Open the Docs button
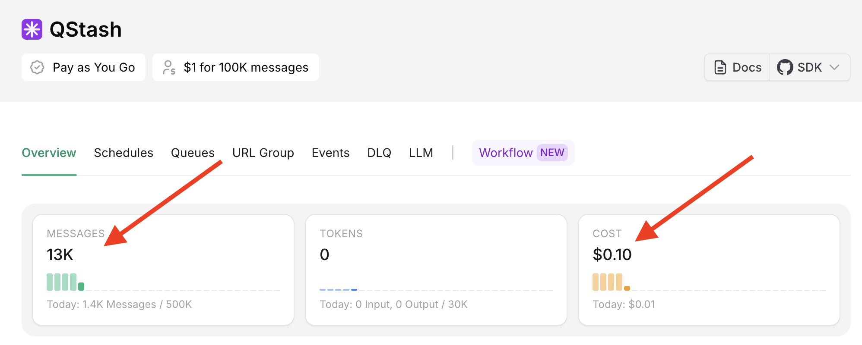 [x=737, y=67]
